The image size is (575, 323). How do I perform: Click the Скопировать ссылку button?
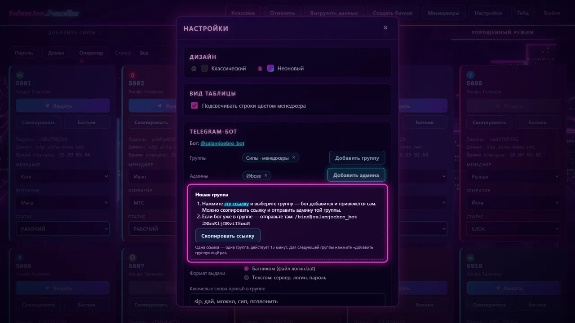[x=228, y=236]
